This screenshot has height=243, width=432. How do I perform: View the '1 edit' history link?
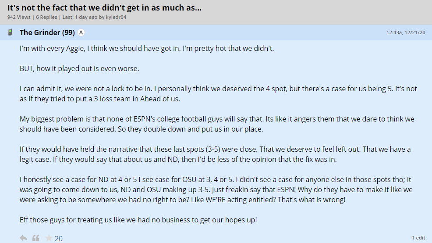tap(418, 238)
